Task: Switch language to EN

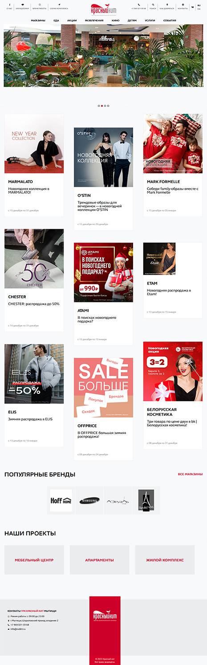Action: pos(199,9)
